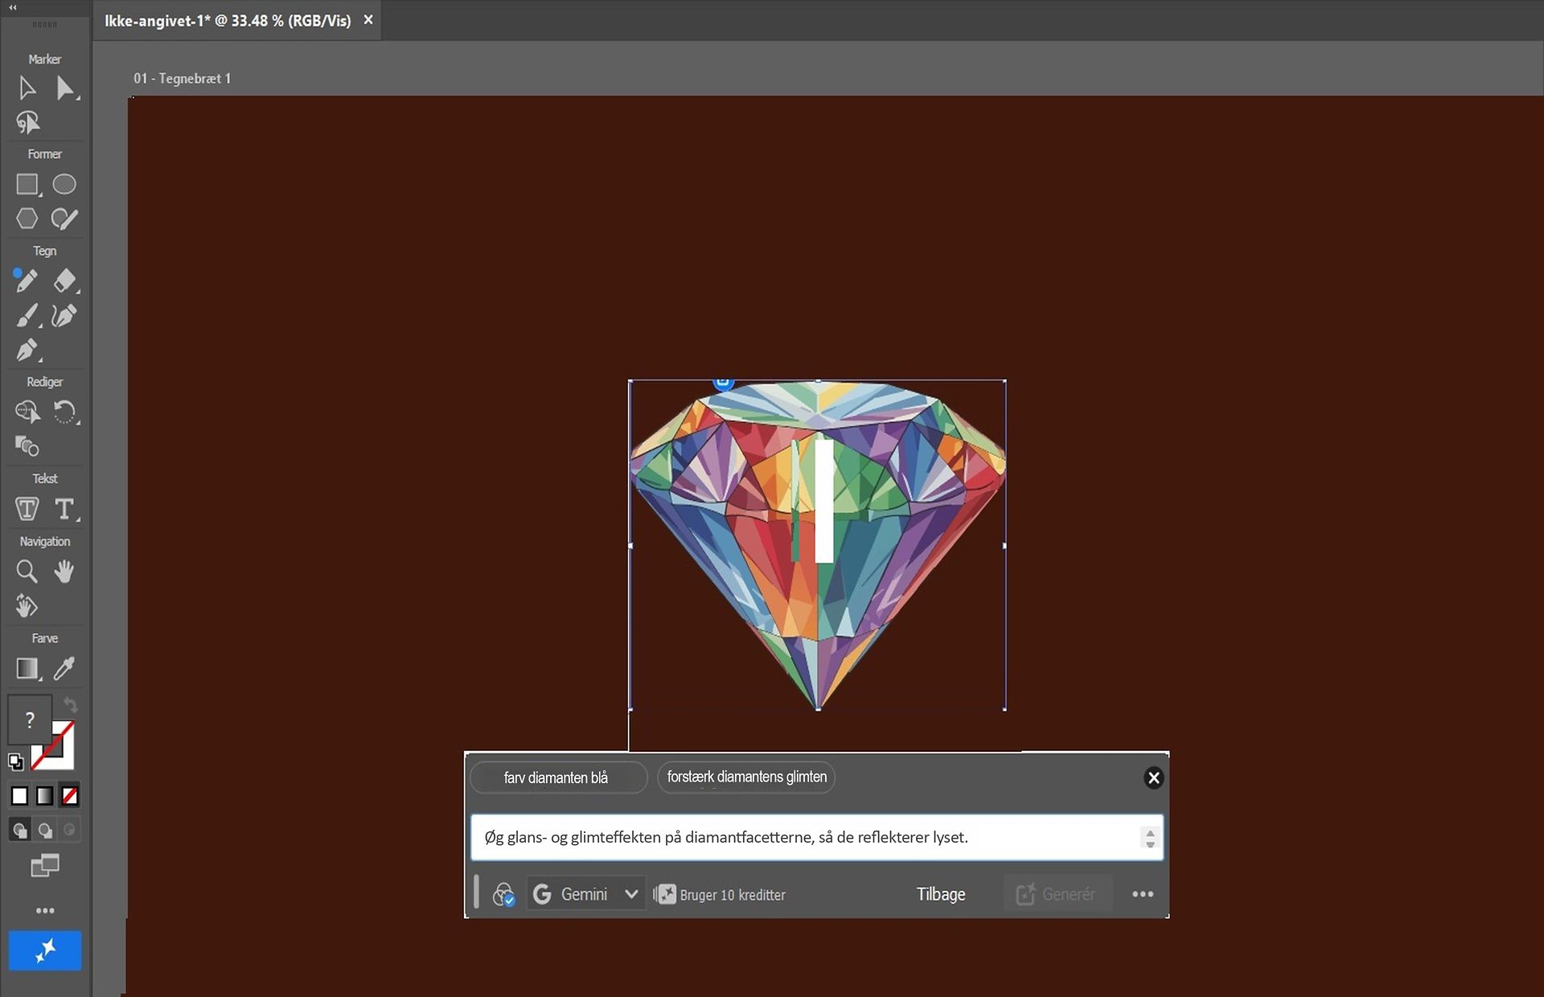Select the Hand pan tool
Image resolution: width=1544 pixels, height=997 pixels.
pos(64,571)
